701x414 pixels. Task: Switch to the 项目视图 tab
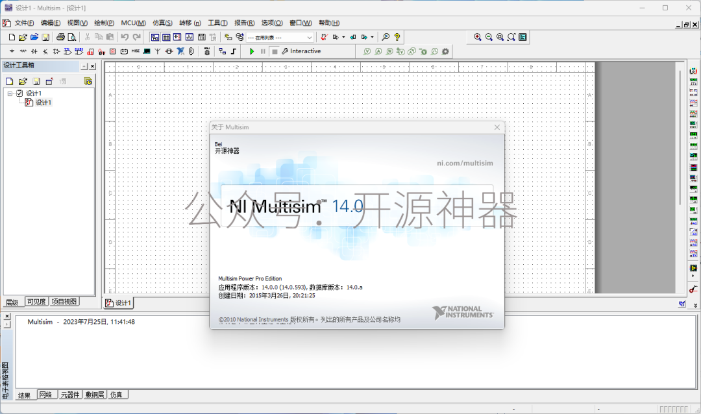click(x=64, y=302)
